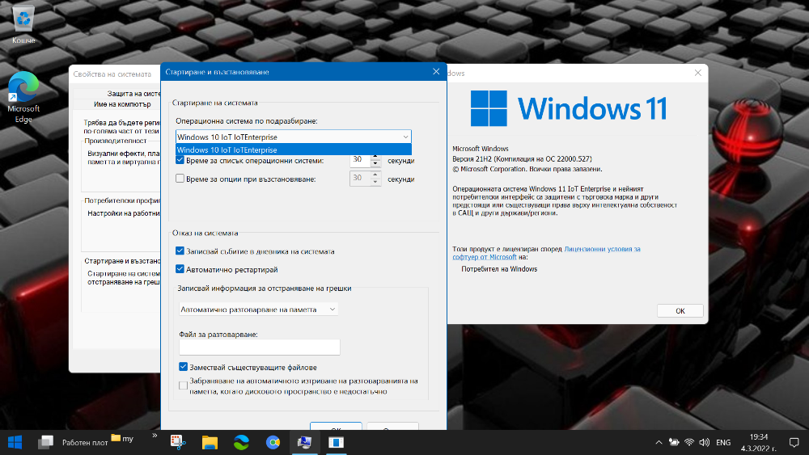Open the Microsoft software license terms link
Viewport: 809px width, 455px height.
546,252
